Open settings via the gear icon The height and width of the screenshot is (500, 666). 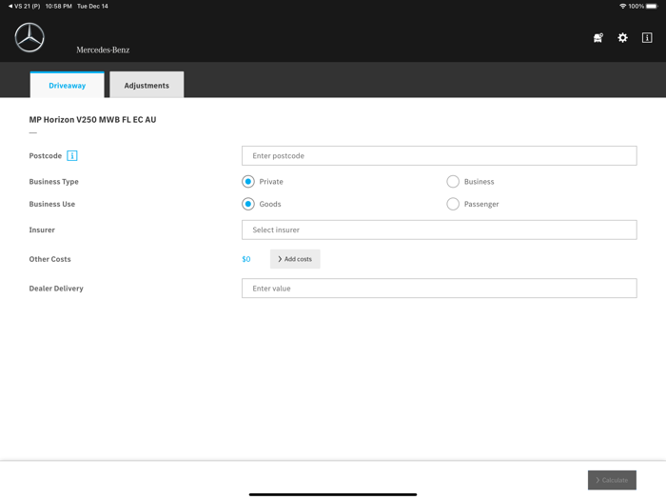coord(622,38)
